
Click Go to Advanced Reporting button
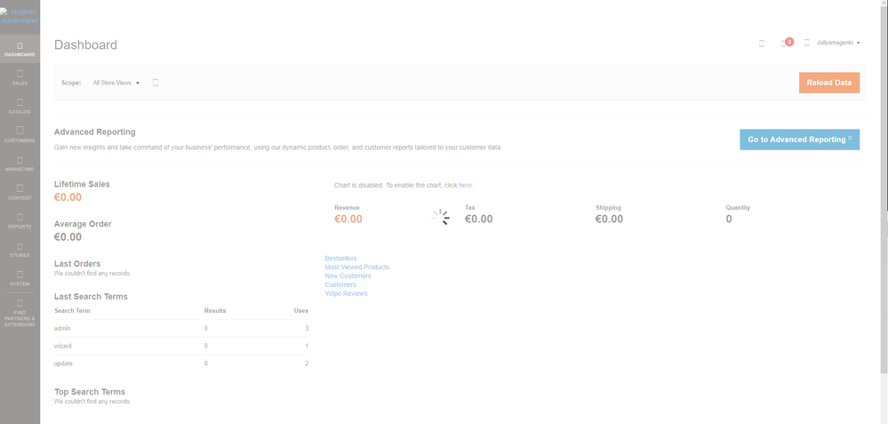coord(799,140)
